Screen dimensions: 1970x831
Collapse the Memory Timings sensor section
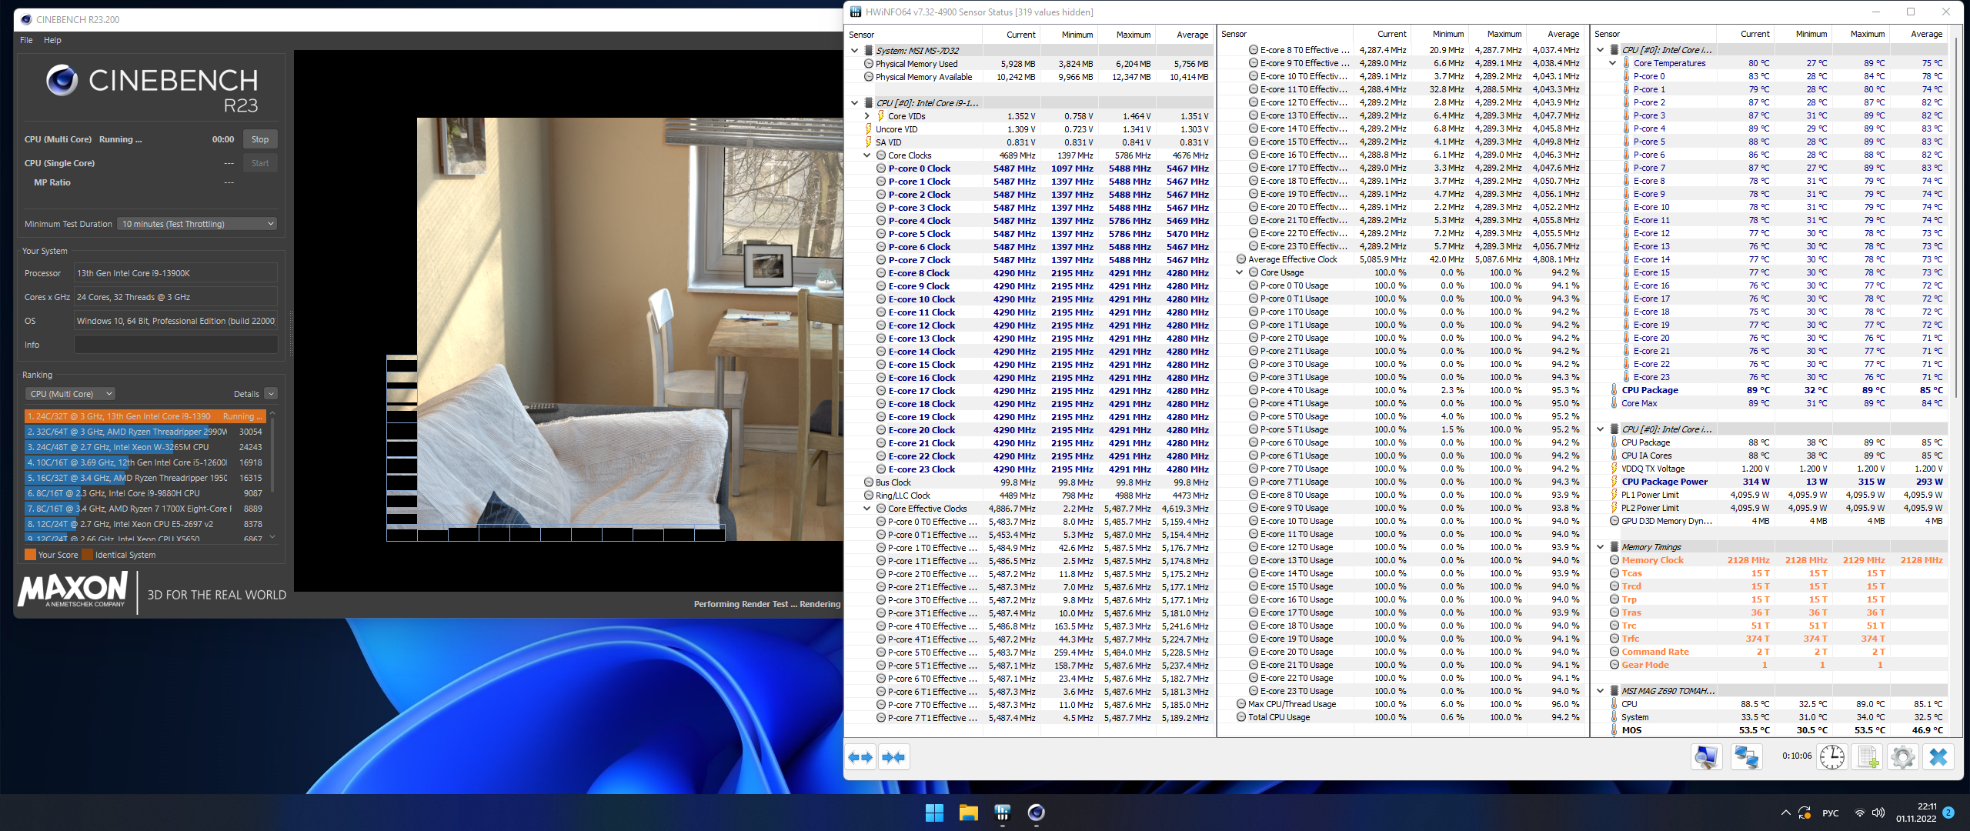tap(1601, 547)
